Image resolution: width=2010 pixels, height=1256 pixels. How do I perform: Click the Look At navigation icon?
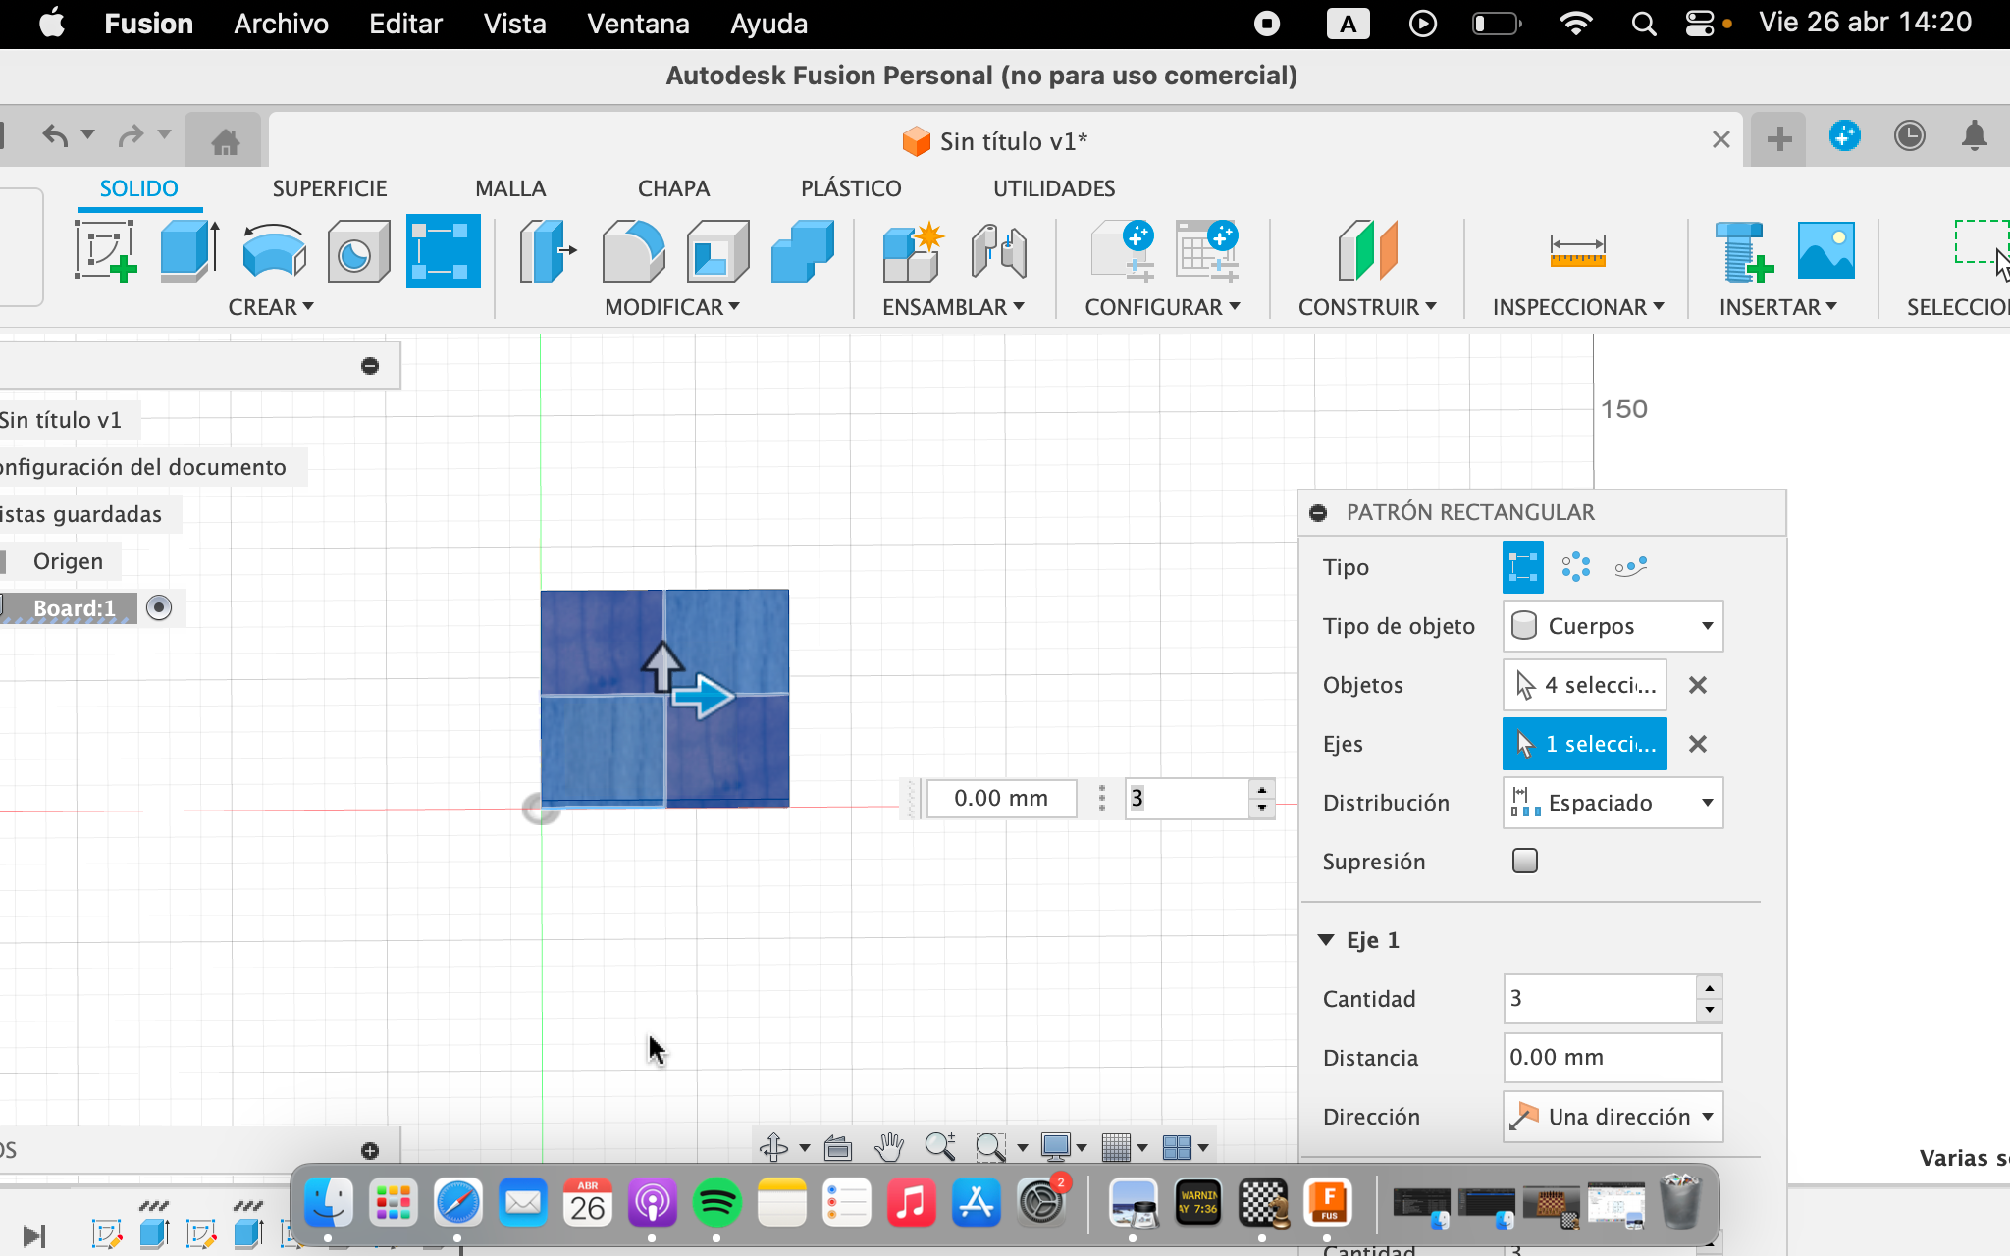point(837,1146)
